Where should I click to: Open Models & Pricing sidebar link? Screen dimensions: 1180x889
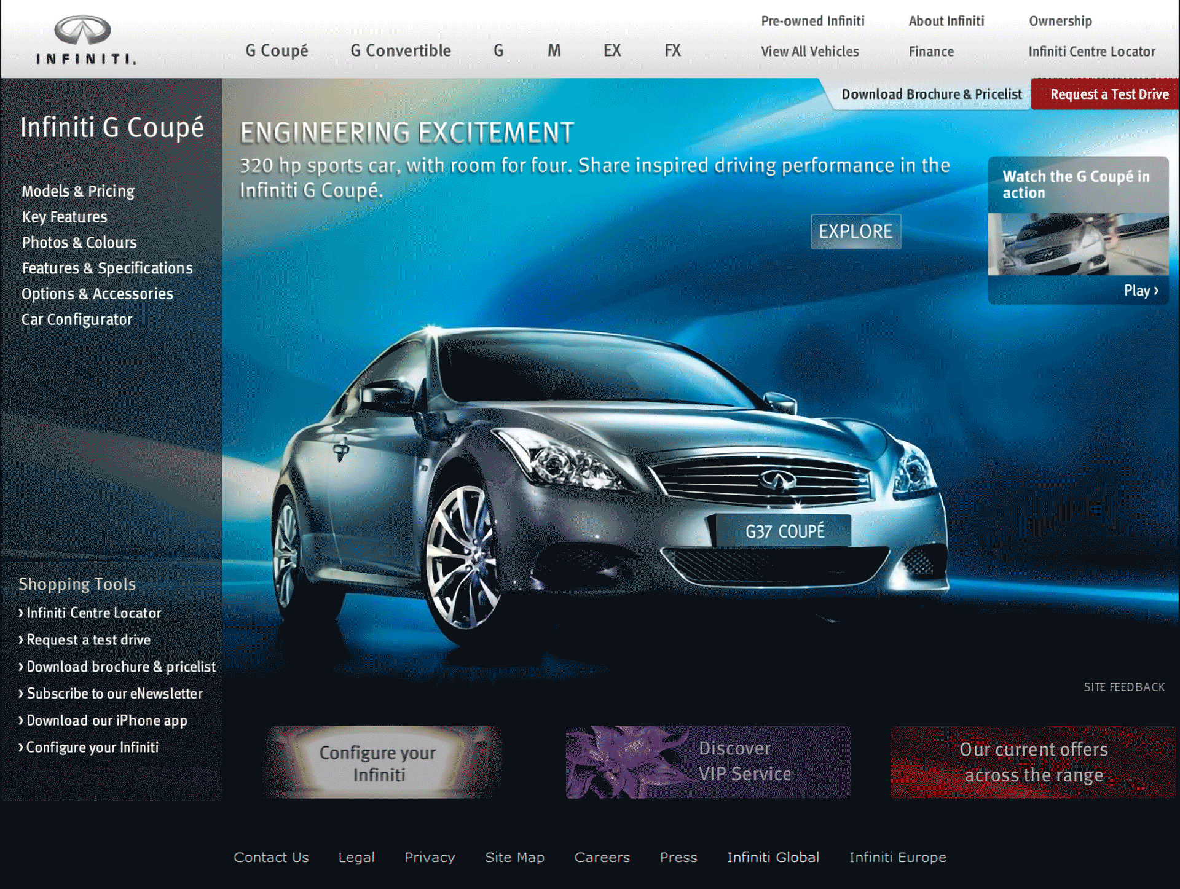[78, 191]
